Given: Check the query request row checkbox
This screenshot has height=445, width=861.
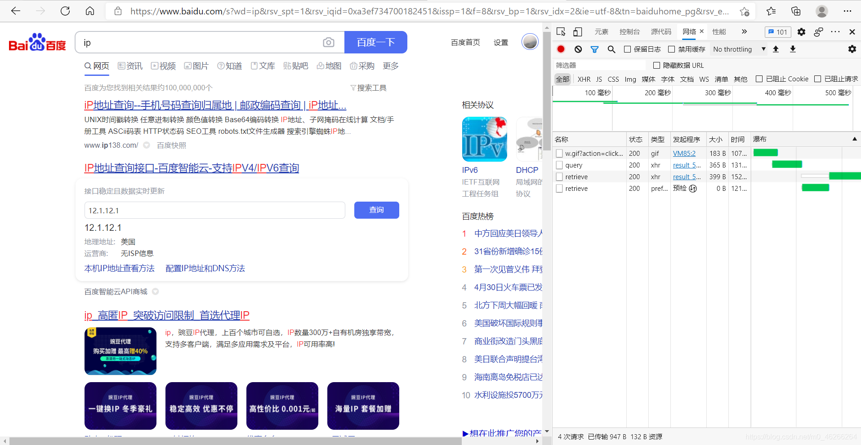Looking at the screenshot, I should click(559, 165).
